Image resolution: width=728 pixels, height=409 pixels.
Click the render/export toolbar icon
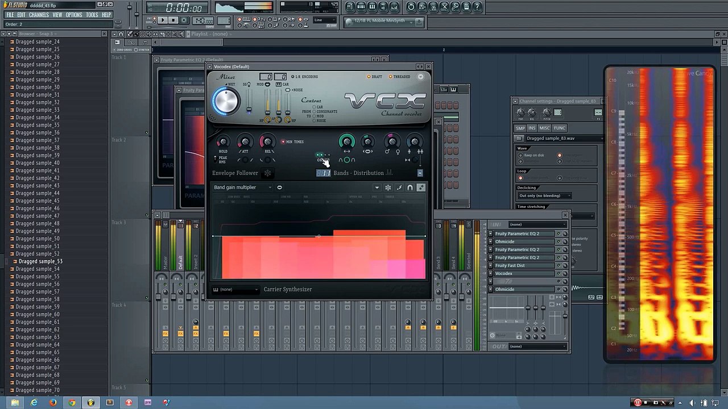(433, 7)
